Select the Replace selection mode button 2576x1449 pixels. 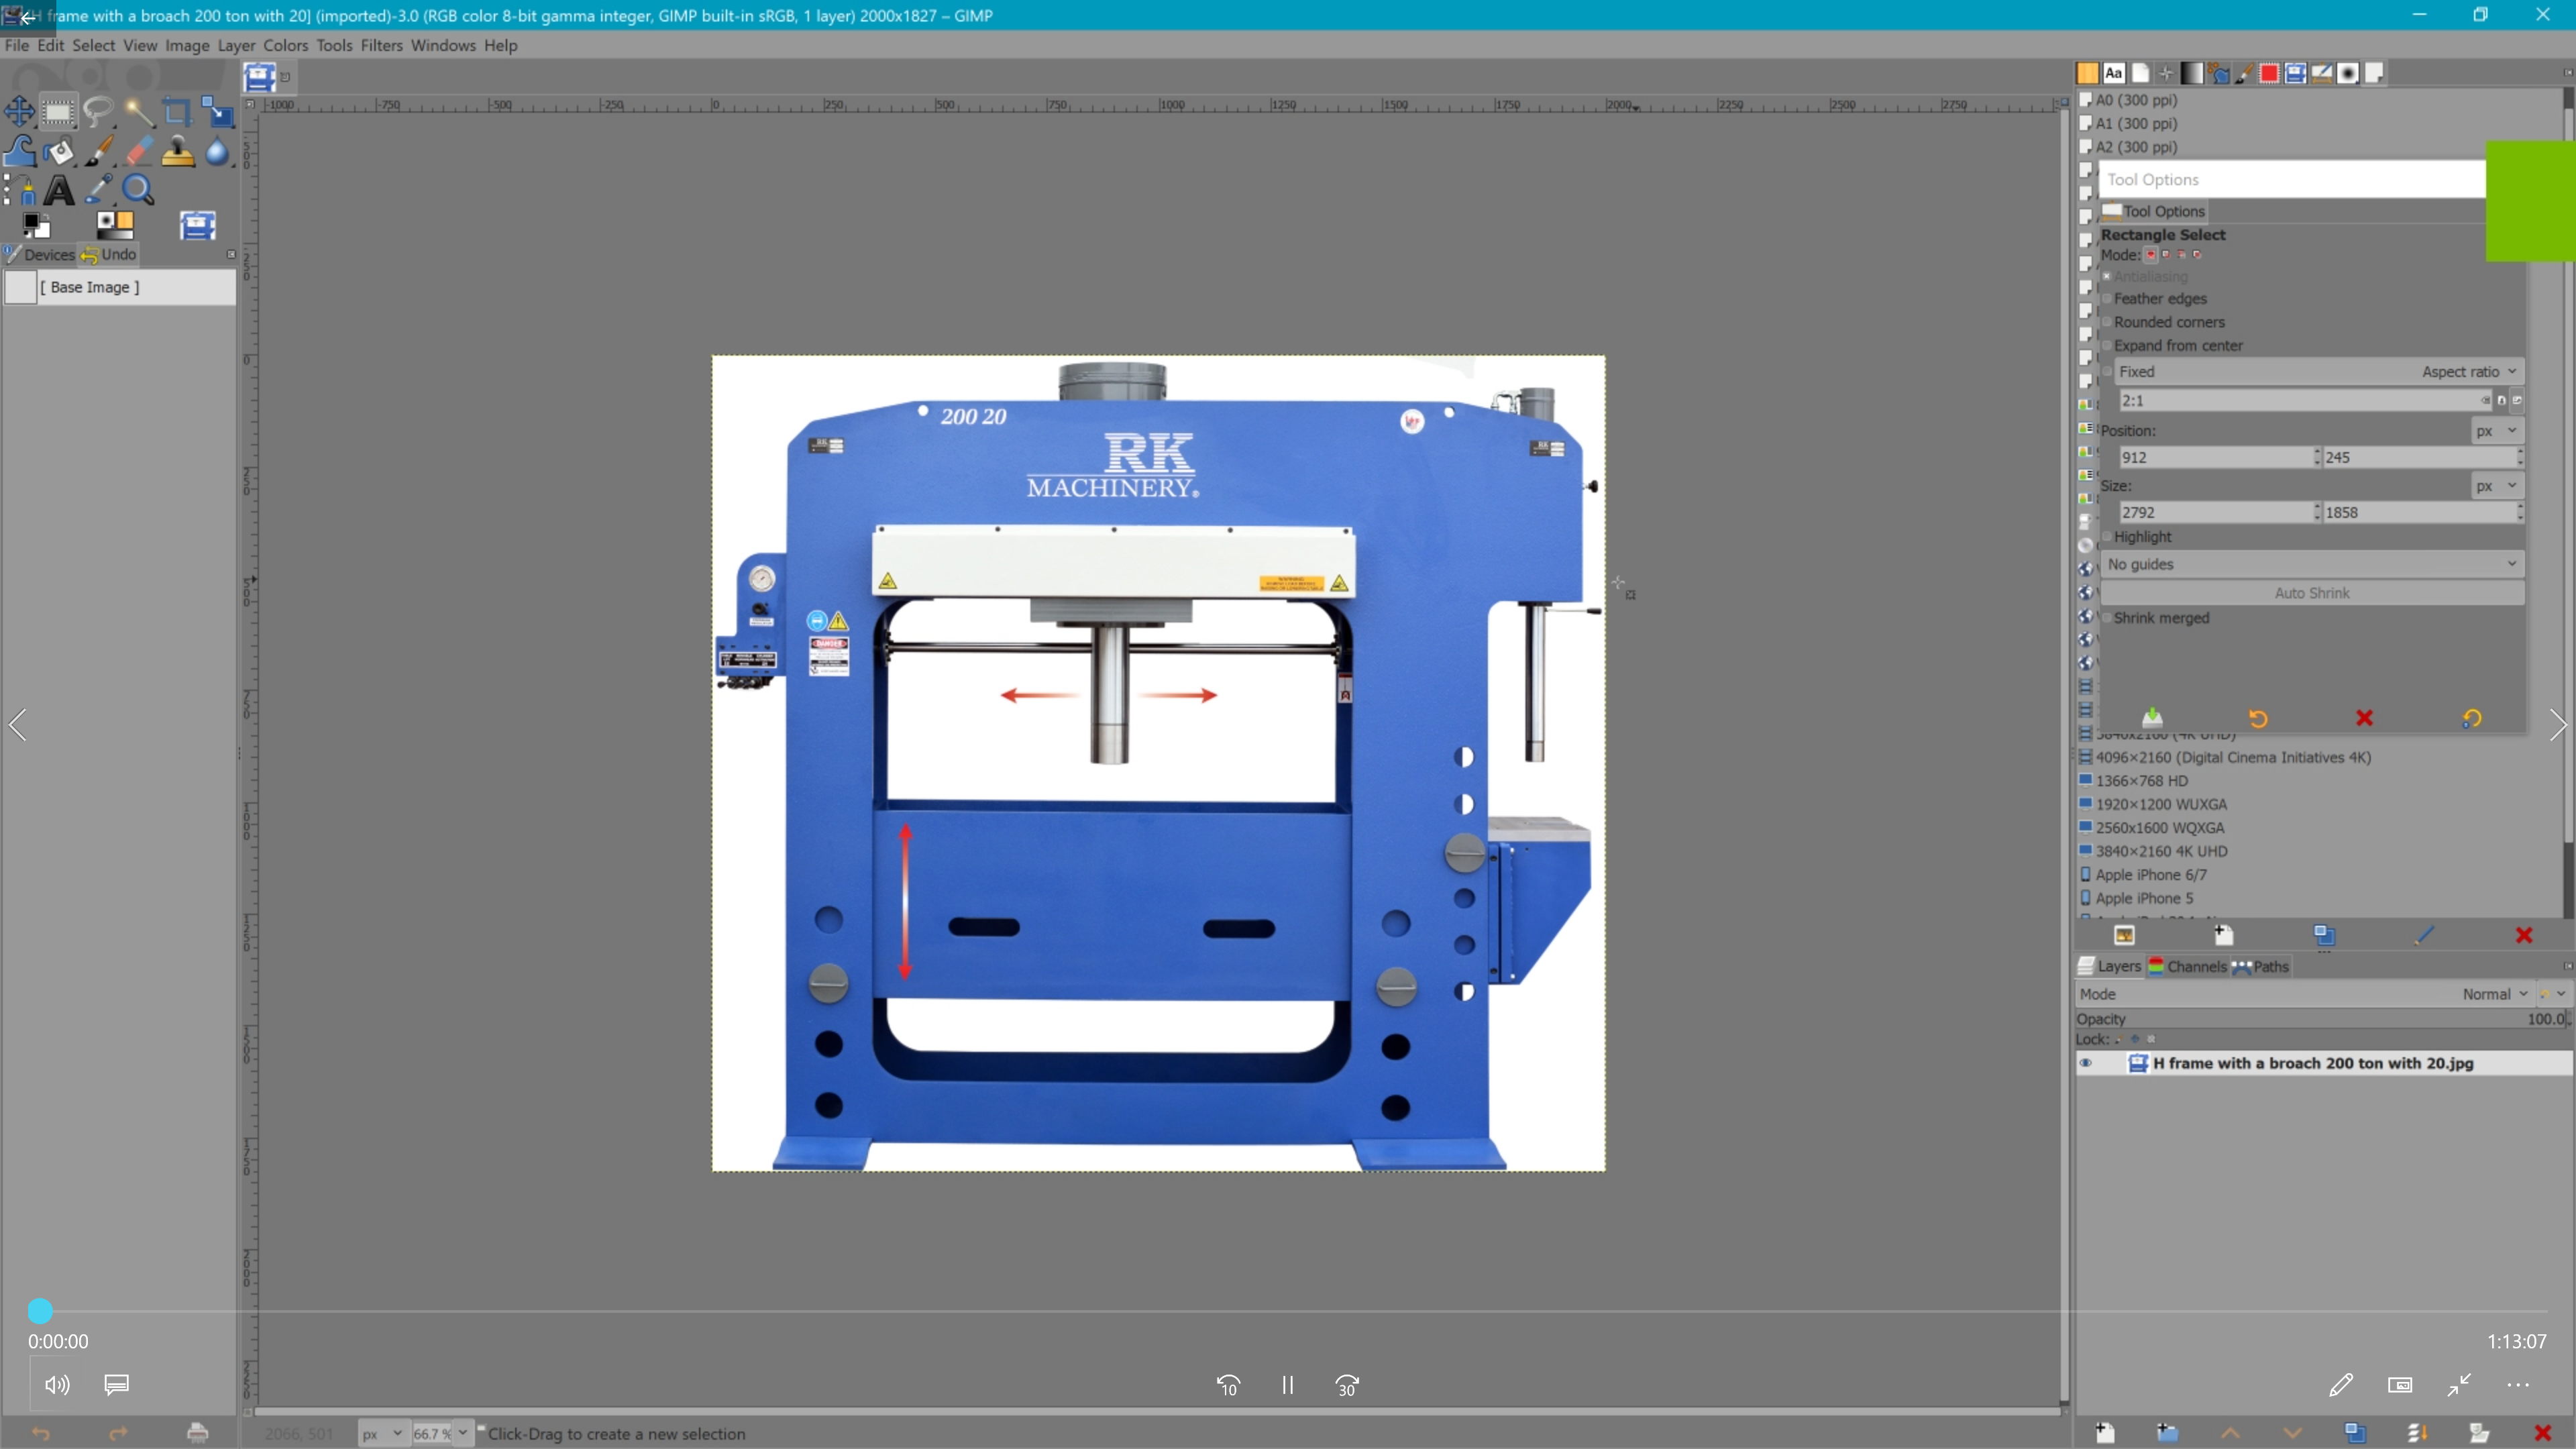[x=2150, y=255]
